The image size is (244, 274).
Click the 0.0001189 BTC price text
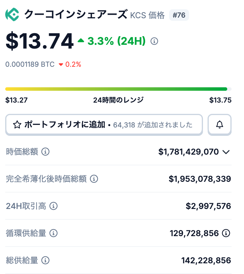coord(30,64)
